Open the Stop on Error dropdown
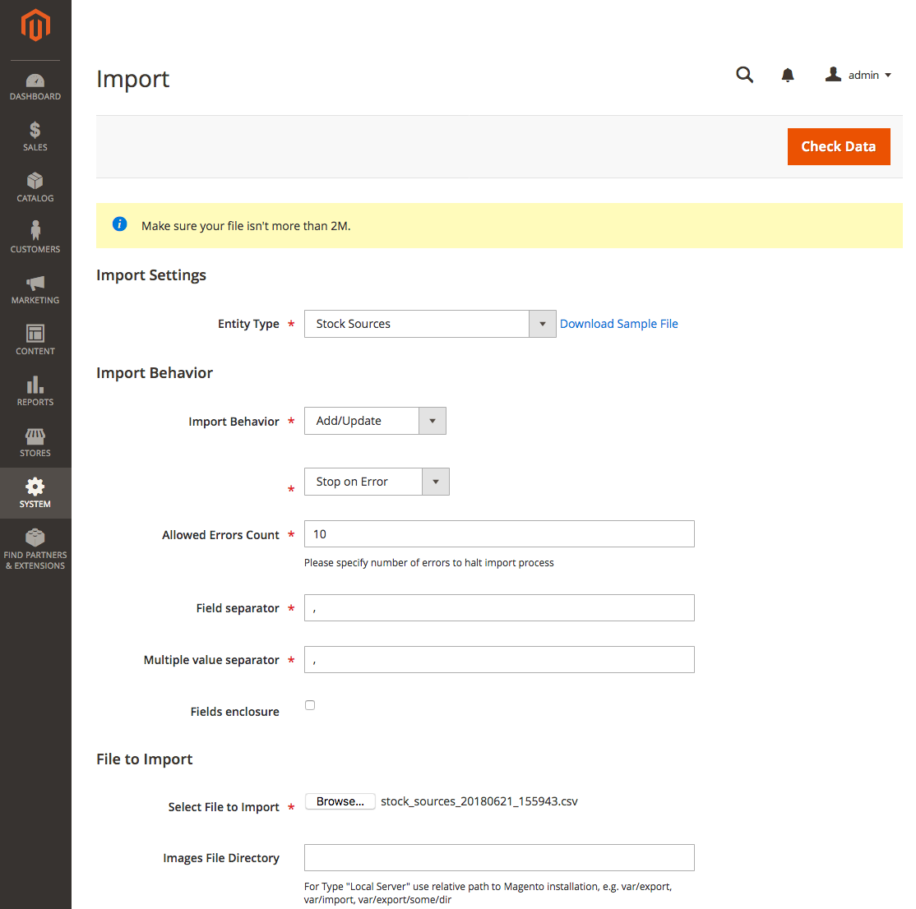 tap(377, 482)
